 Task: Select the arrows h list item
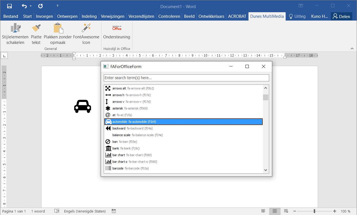[x=183, y=95]
